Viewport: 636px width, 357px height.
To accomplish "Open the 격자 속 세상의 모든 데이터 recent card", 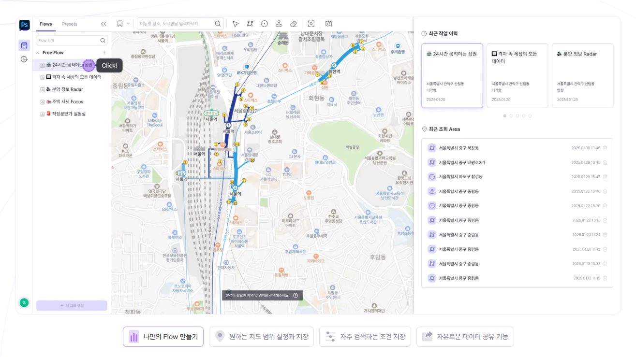I will (518, 76).
